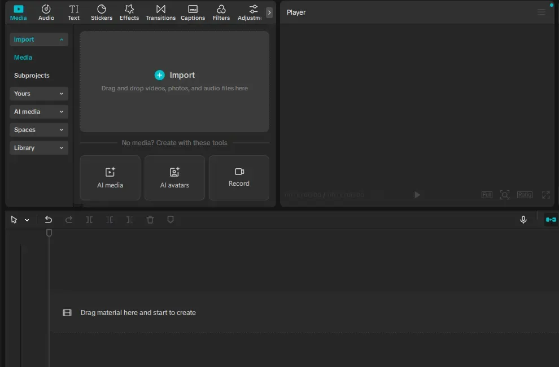The height and width of the screenshot is (367, 559).
Task: Click the delete-left trim tool
Action: tap(110, 220)
